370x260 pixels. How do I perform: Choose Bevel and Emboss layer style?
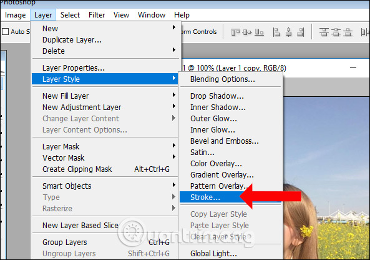231,141
